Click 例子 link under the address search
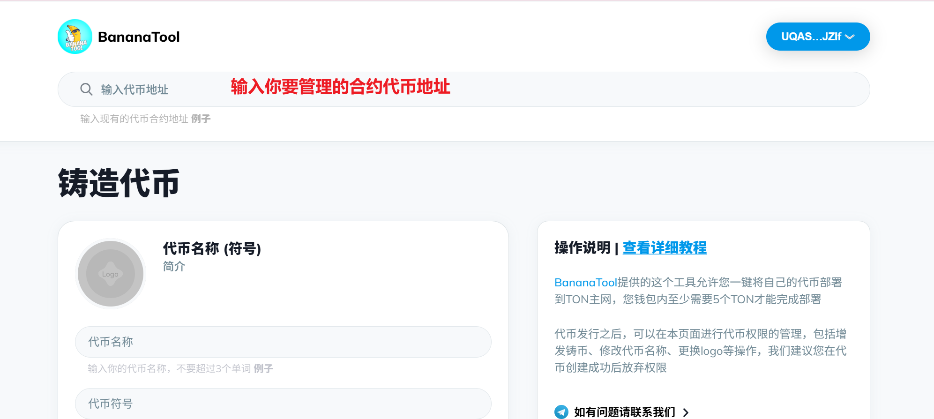This screenshot has width=934, height=419. click(201, 119)
